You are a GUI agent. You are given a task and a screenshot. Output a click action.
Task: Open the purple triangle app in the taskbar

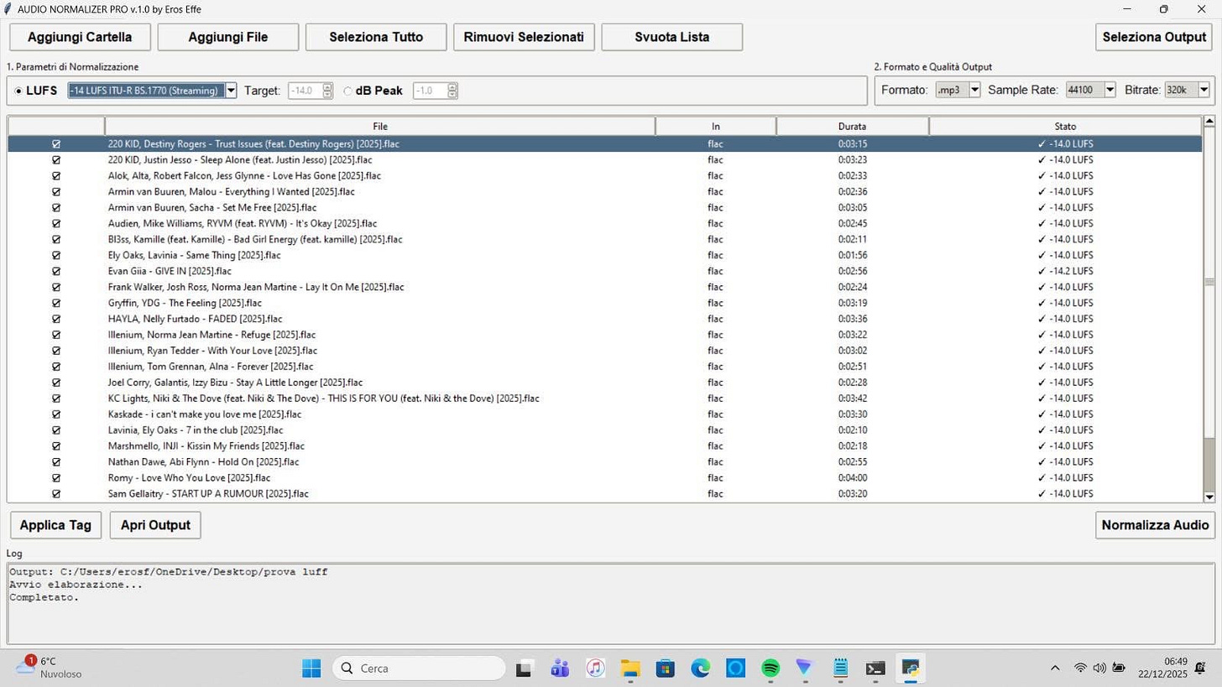[806, 669]
